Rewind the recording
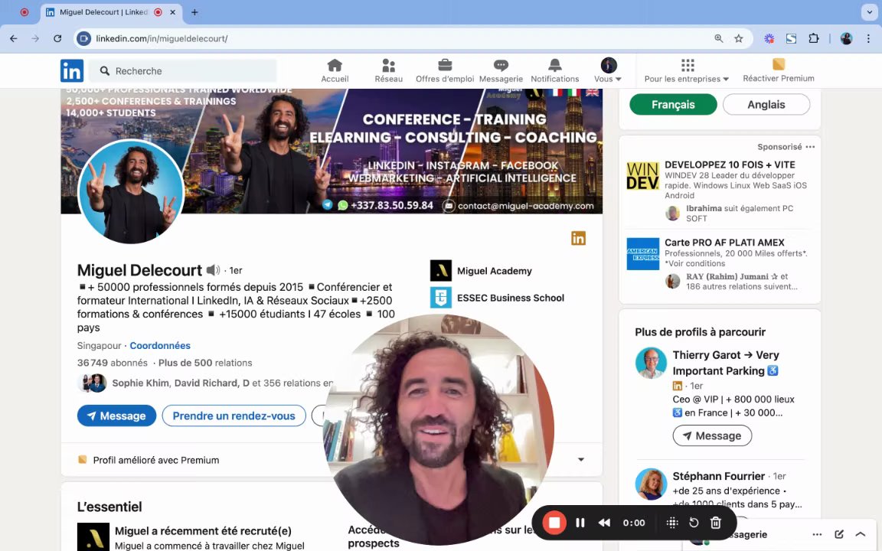 pyautogui.click(x=604, y=523)
